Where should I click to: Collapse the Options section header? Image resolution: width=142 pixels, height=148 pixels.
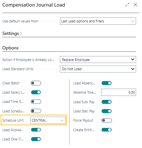(x=11, y=48)
